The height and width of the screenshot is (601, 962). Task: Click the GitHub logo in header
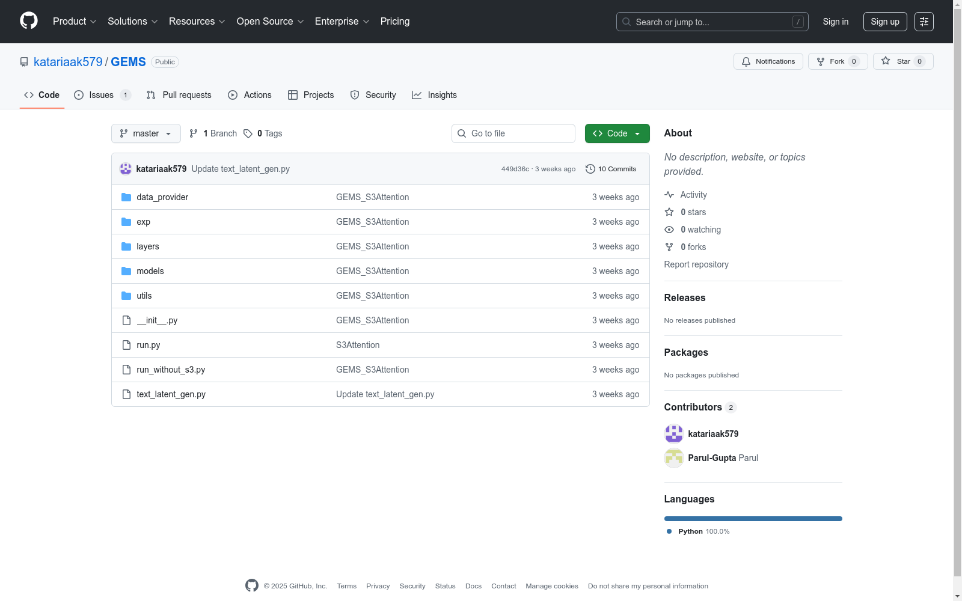click(x=29, y=21)
